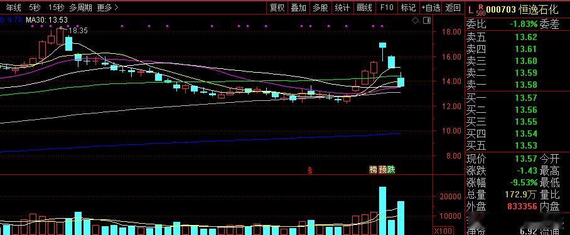Select the 买一 13.57 quote row
The height and width of the screenshot is (235, 570).
coord(502,98)
